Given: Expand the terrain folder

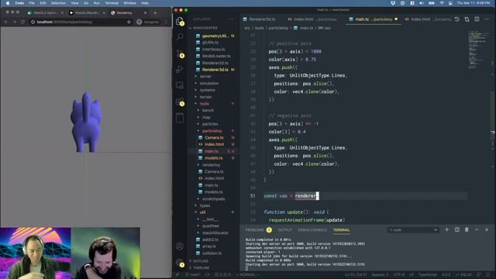Looking at the screenshot, I should (205, 97).
